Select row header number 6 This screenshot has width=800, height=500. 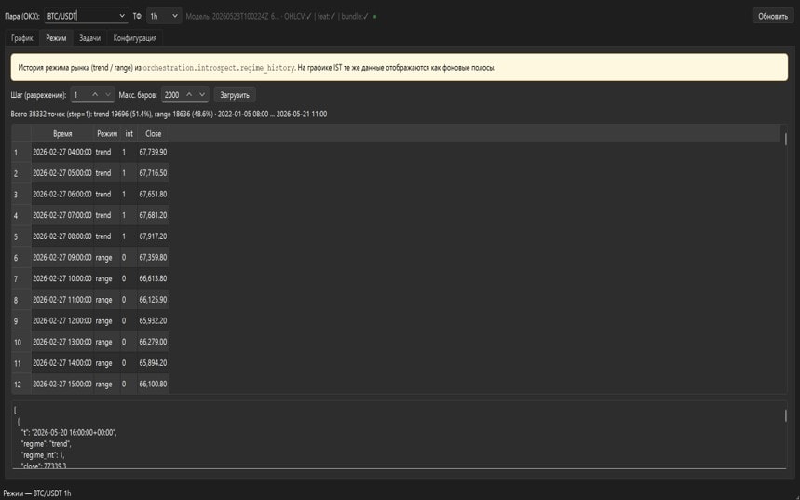(x=21, y=258)
